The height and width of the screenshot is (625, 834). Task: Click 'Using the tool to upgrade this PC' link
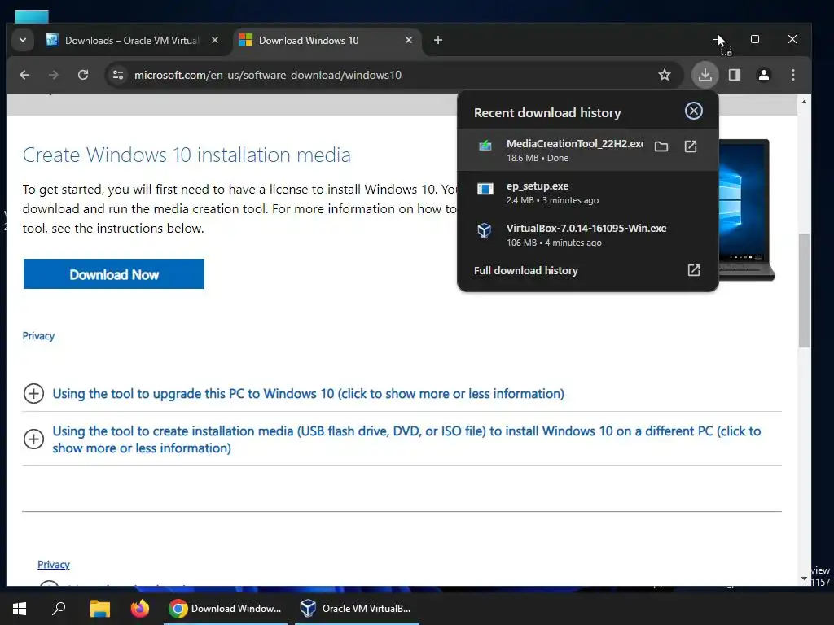tap(309, 394)
